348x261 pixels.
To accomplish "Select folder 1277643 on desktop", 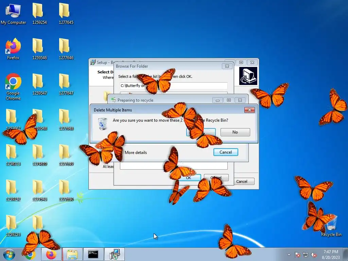I will (x=39, y=190).
